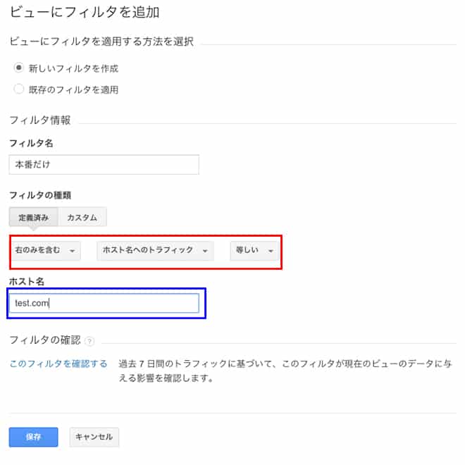Viewport: 465px width, 465px height.
Task: Open the 等しい dropdown
Action: (254, 251)
